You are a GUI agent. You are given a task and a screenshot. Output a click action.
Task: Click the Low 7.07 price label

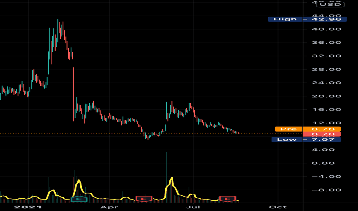coord(306,139)
